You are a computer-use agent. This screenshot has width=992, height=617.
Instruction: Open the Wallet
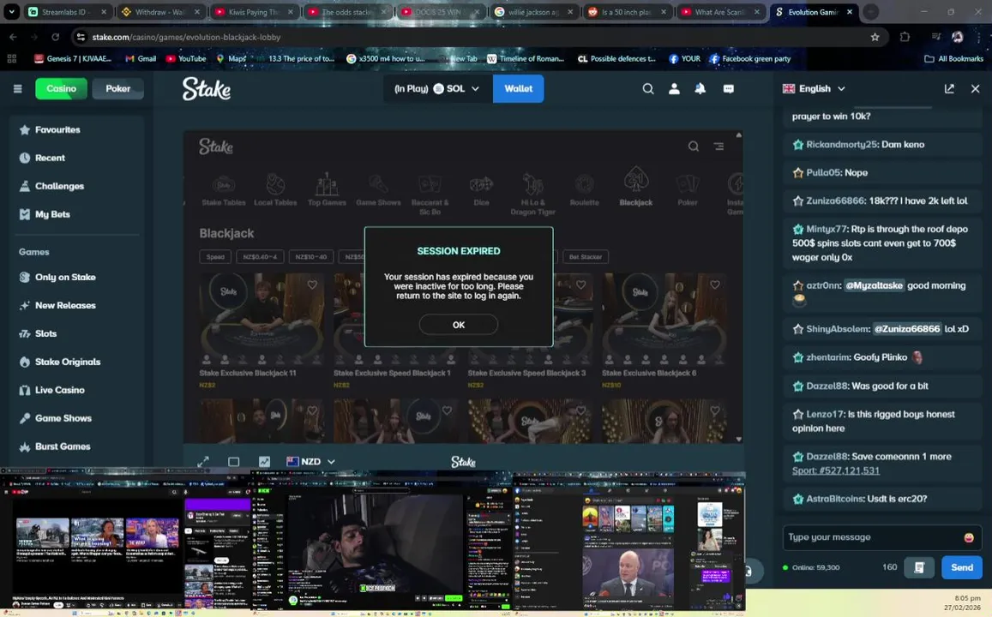[x=518, y=88]
